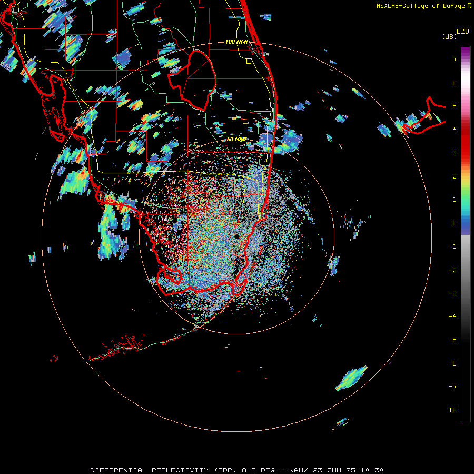Click the 2 dB tick label
Image resolution: width=474 pixels, height=474 pixels.
tap(455, 176)
